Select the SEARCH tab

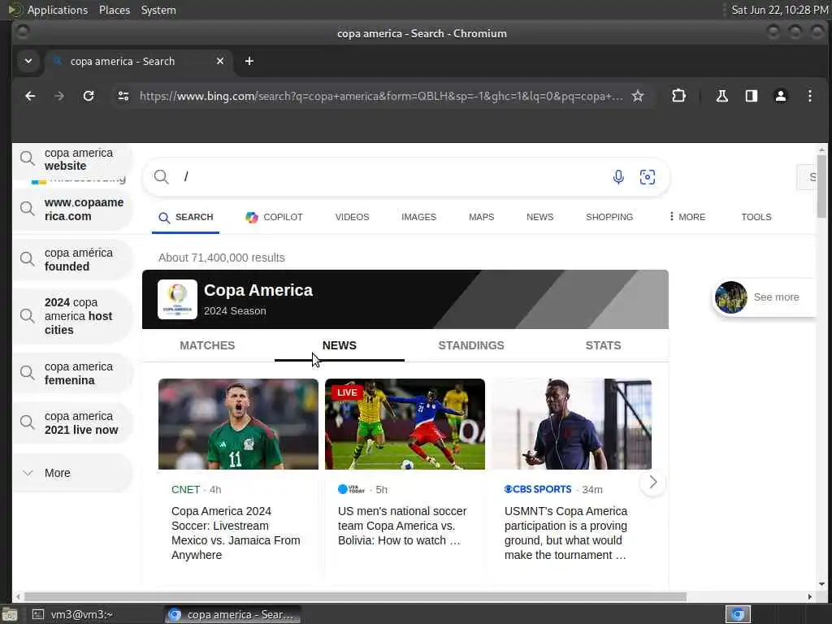point(186,217)
